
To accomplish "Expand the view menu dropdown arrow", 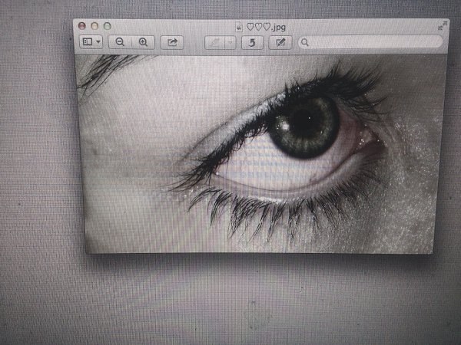I will coord(99,42).
